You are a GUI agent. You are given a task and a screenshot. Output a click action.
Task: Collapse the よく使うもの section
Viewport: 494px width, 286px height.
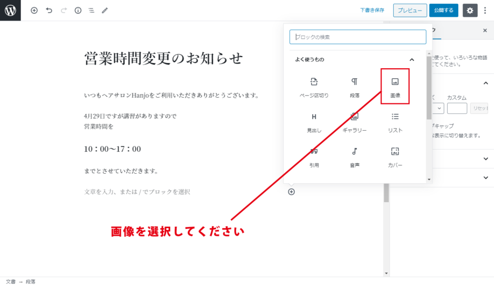[412, 60]
